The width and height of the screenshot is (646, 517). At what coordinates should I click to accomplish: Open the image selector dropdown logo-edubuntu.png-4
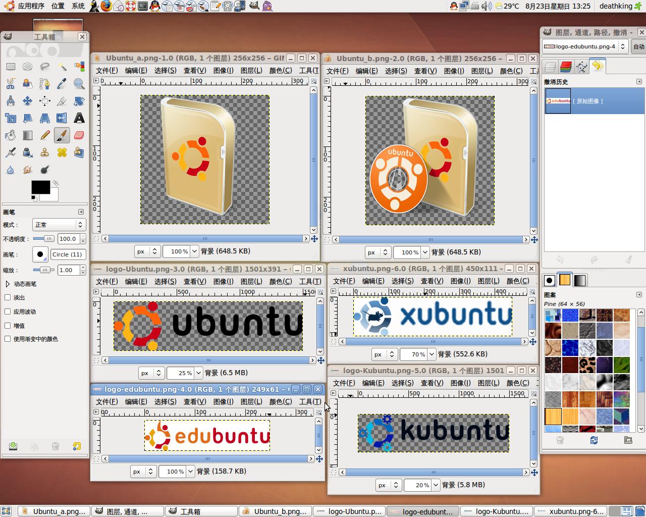point(585,46)
